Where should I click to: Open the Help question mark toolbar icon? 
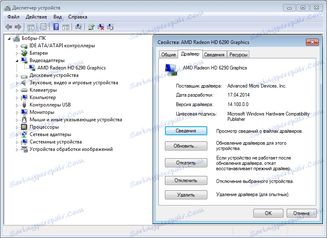pyautogui.click(x=56, y=27)
